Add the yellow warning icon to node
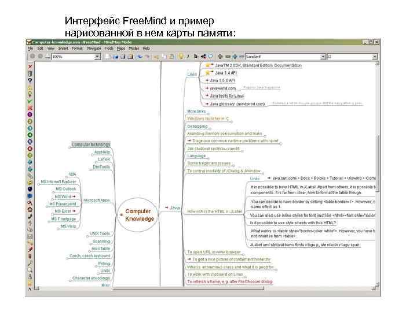Screen dimensions: 417x312 tap(30, 87)
